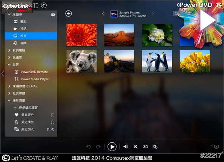The width and height of the screenshot is (224, 162).
Task: Open the Sample Pictures folder thumbnail
Action: pos(114,14)
